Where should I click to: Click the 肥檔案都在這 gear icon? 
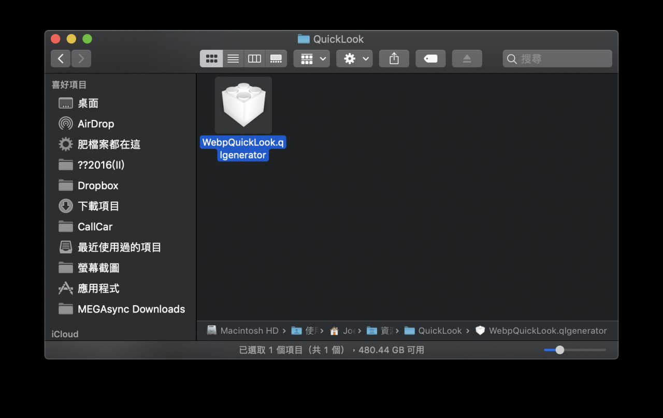(x=66, y=144)
